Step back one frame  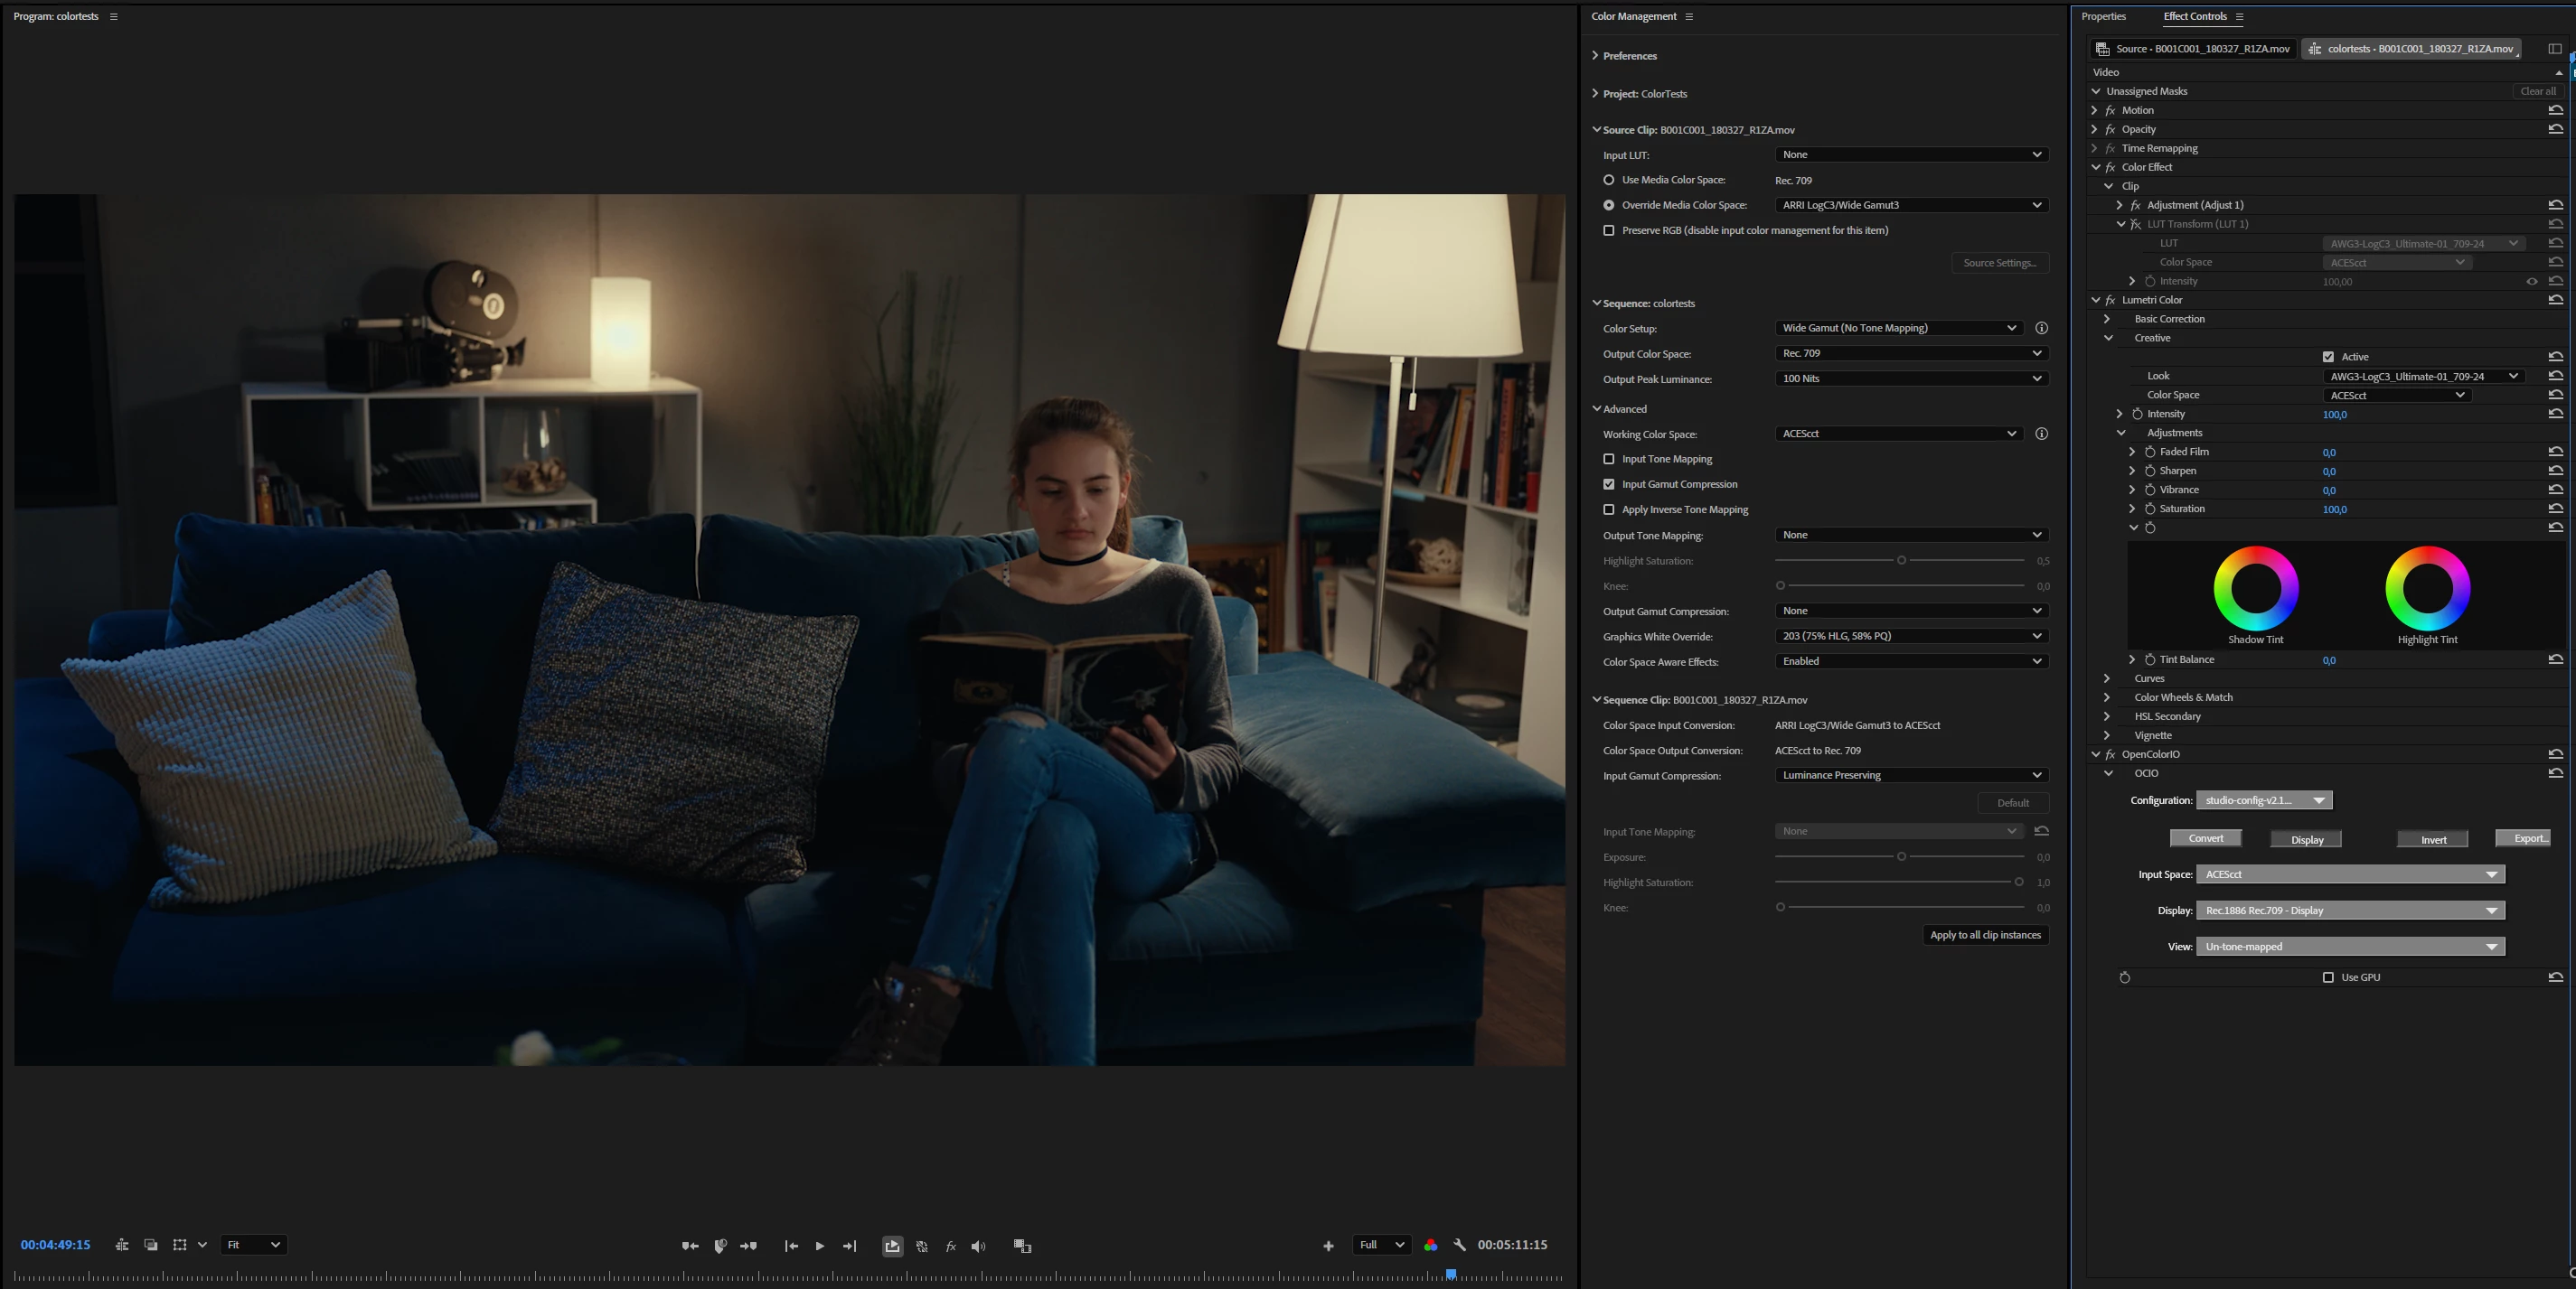791,1246
